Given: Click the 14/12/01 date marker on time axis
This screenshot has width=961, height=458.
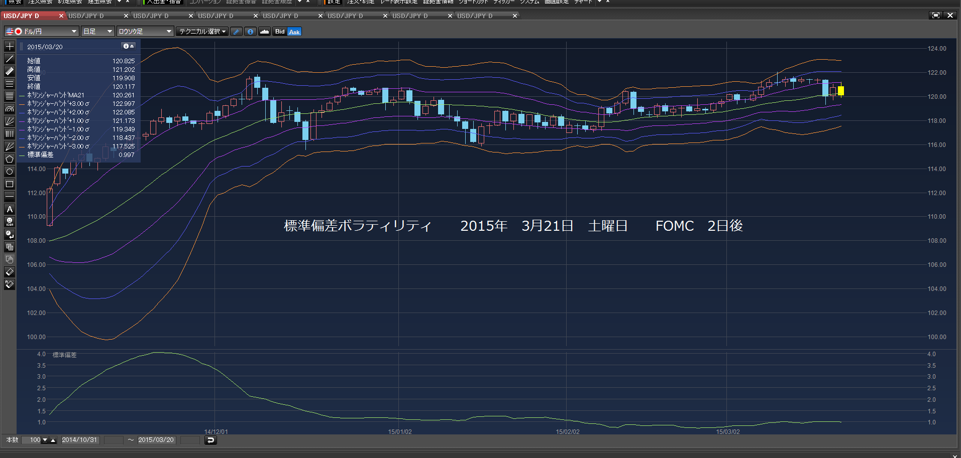Looking at the screenshot, I should click(216, 431).
